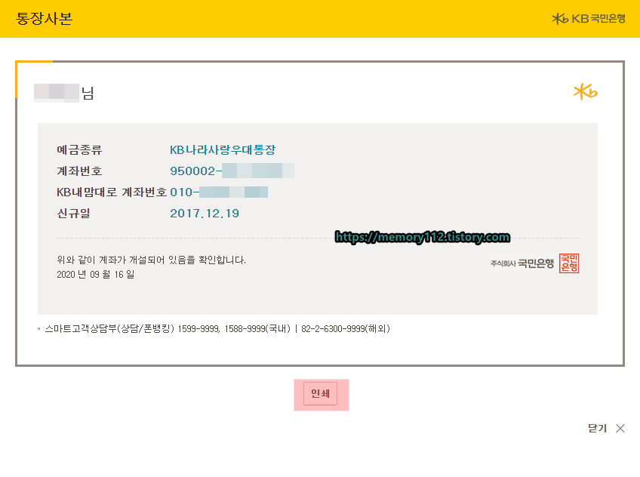Close the popup with 닫기

[607, 429]
